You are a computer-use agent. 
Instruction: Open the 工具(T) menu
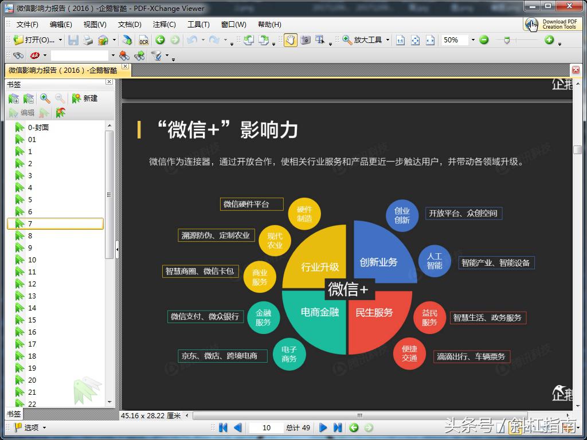[198, 24]
